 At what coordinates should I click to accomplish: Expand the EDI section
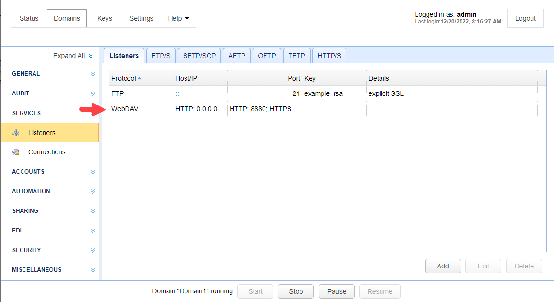point(93,231)
